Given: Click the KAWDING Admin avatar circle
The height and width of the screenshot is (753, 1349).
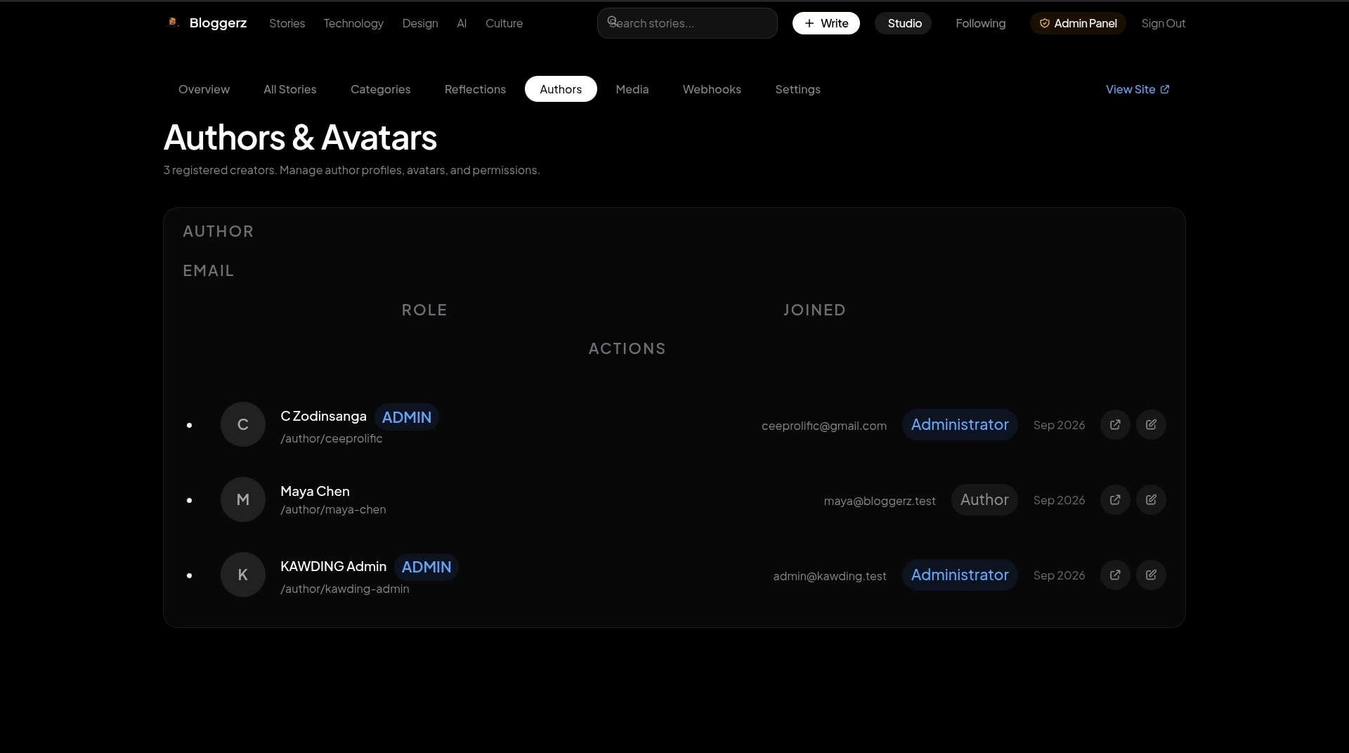Looking at the screenshot, I should 243,575.
